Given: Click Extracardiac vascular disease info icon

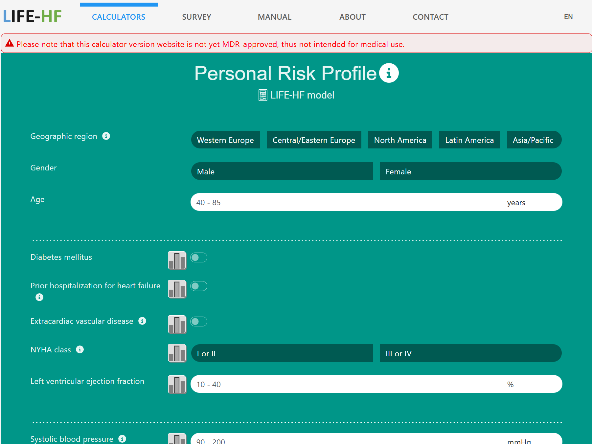Looking at the screenshot, I should (142, 321).
